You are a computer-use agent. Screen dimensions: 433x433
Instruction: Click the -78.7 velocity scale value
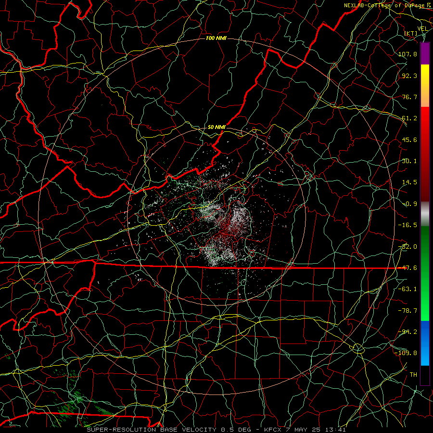pyautogui.click(x=408, y=311)
